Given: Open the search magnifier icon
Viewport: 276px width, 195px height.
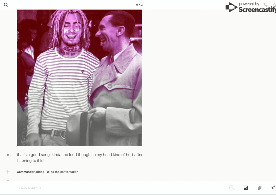Looking at the screenshot, I should [x=6, y=5].
